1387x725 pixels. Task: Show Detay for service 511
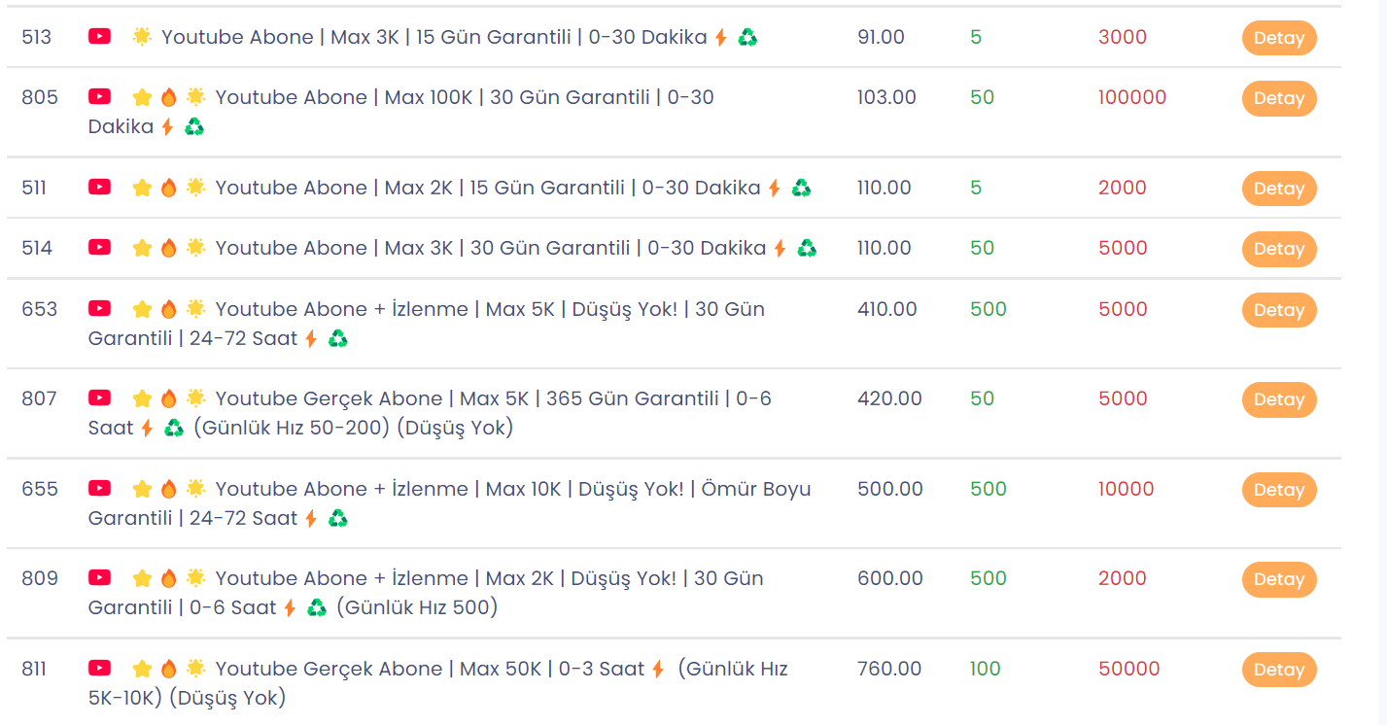(1279, 189)
